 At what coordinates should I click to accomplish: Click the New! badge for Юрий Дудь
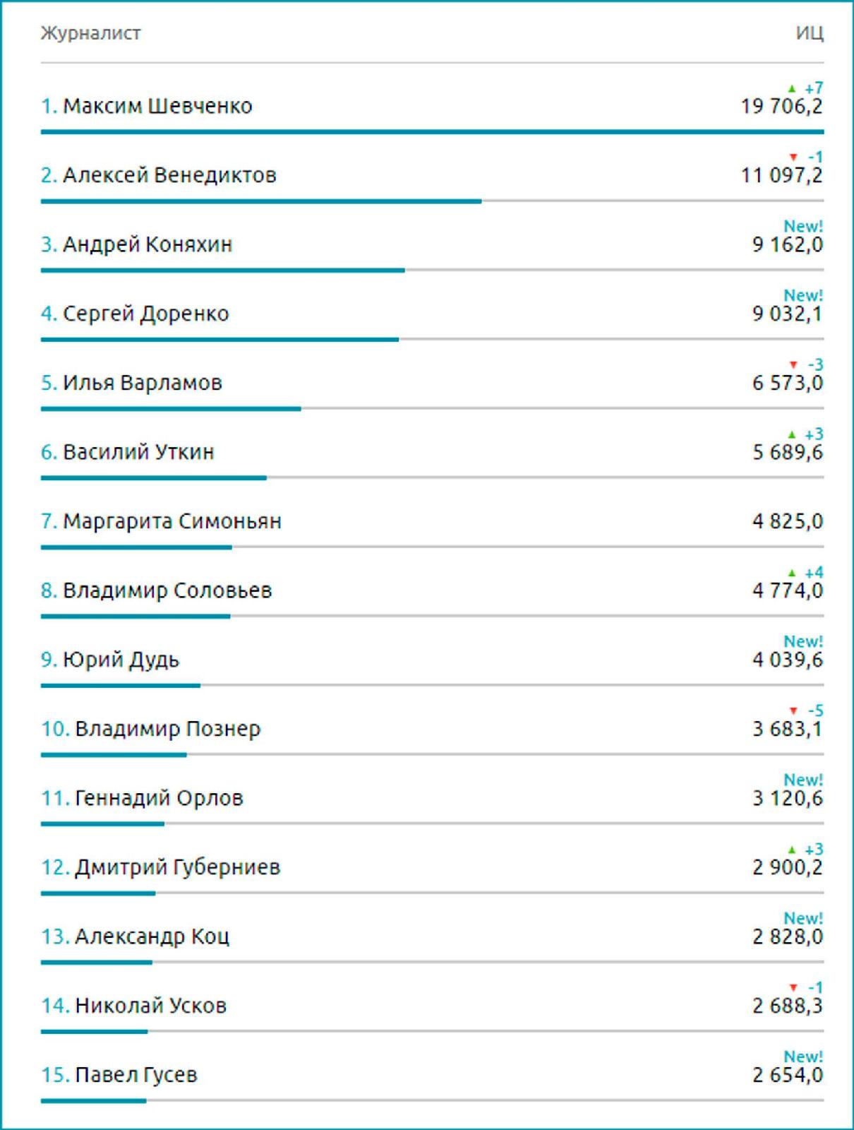803,642
